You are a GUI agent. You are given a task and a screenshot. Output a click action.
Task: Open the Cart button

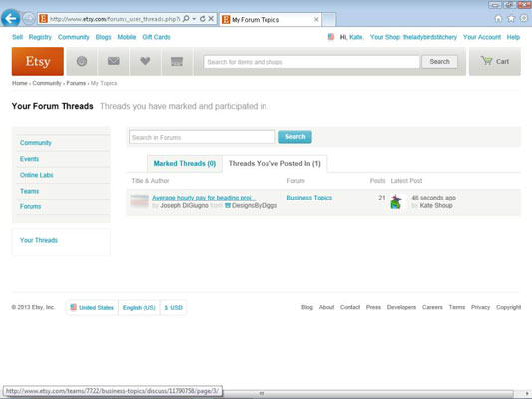click(495, 62)
